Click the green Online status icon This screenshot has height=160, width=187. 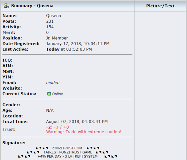[x=49, y=94]
